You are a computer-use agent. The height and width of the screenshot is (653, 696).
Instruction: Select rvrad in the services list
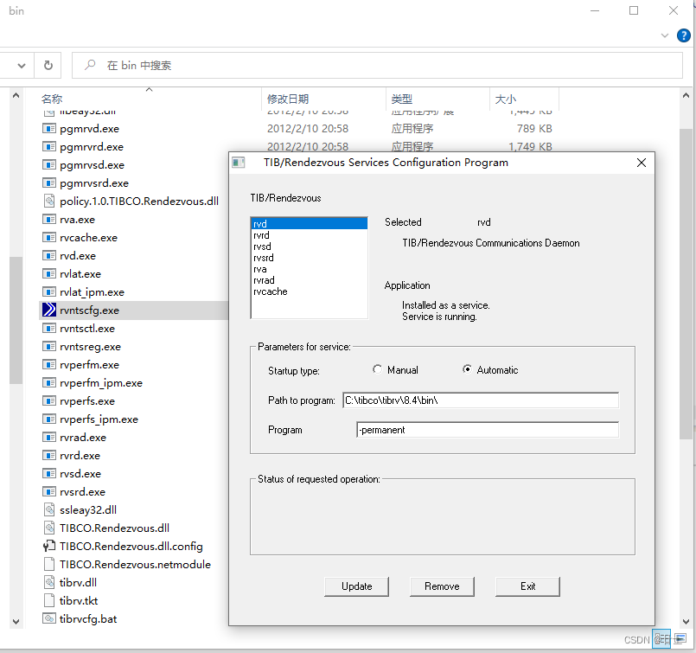coord(310,280)
